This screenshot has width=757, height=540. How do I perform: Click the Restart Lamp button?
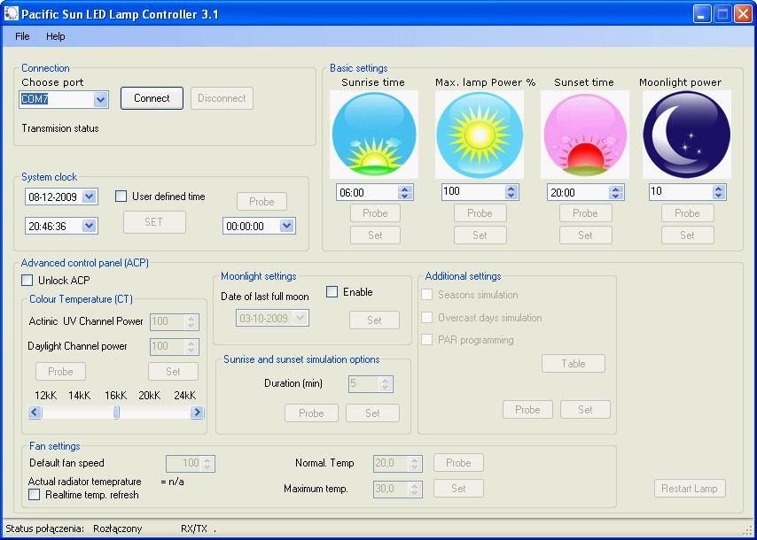tap(691, 489)
